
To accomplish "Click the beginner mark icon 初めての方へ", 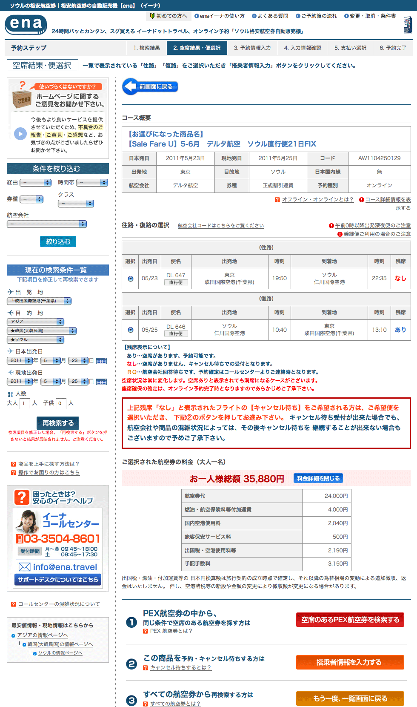I will tap(152, 16).
